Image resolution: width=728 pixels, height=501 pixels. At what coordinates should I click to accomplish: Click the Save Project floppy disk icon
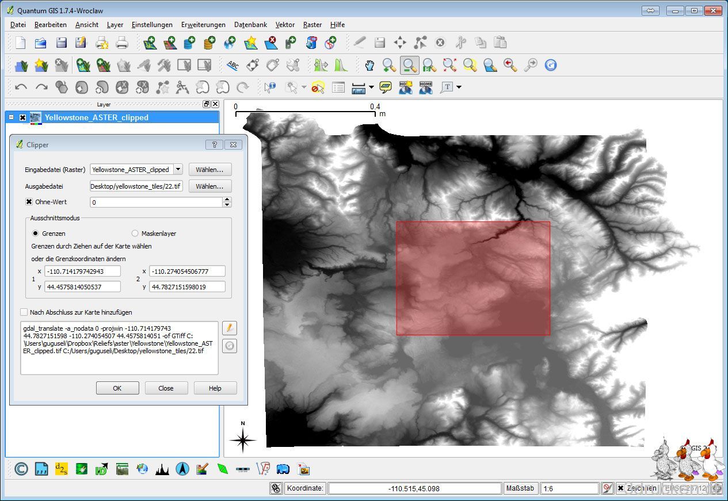(61, 43)
